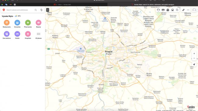Click the Vysoke Myto location title
This screenshot has height=111, width=198.
tap(7, 16)
